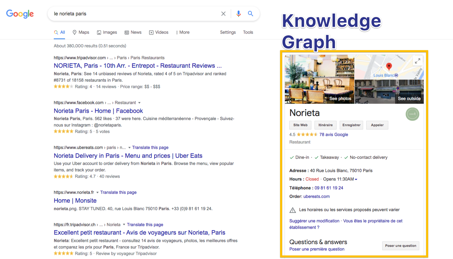Viewport: 453px width, 259px height.
Task: Submit search with magnifier icon
Action: pyautogui.click(x=250, y=14)
